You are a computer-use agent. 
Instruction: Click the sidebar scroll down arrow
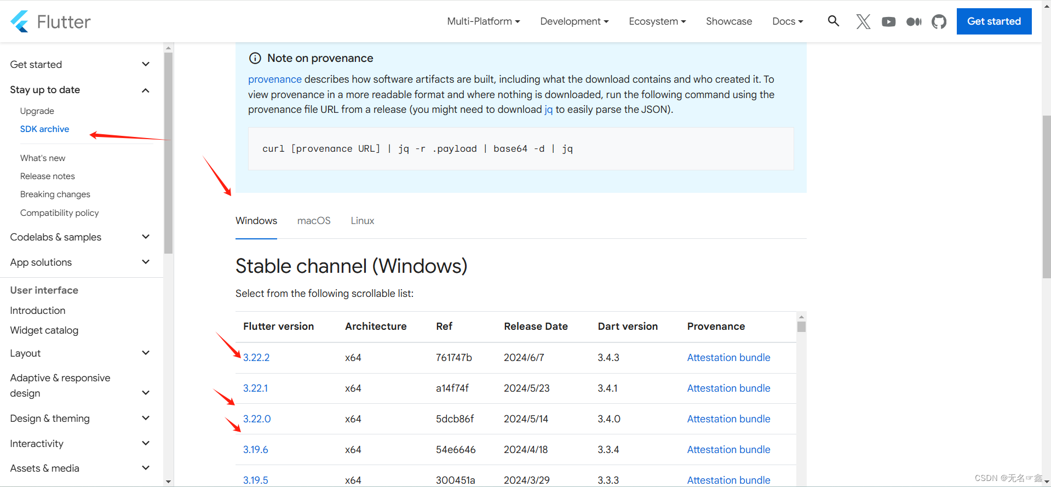tap(168, 482)
